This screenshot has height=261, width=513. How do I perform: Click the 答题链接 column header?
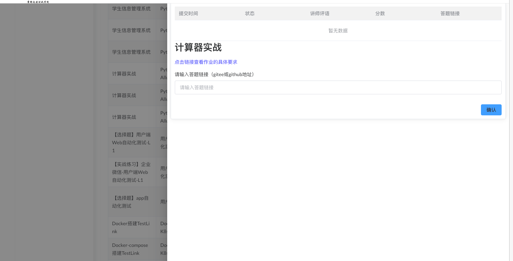tap(450, 13)
